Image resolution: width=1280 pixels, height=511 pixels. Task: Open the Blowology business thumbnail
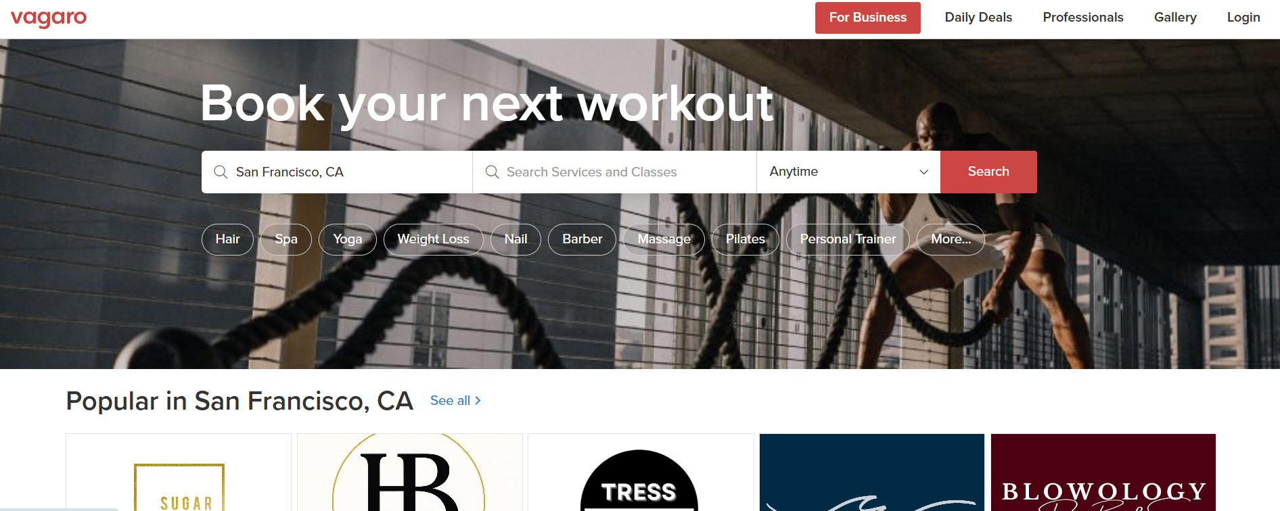point(1103,472)
